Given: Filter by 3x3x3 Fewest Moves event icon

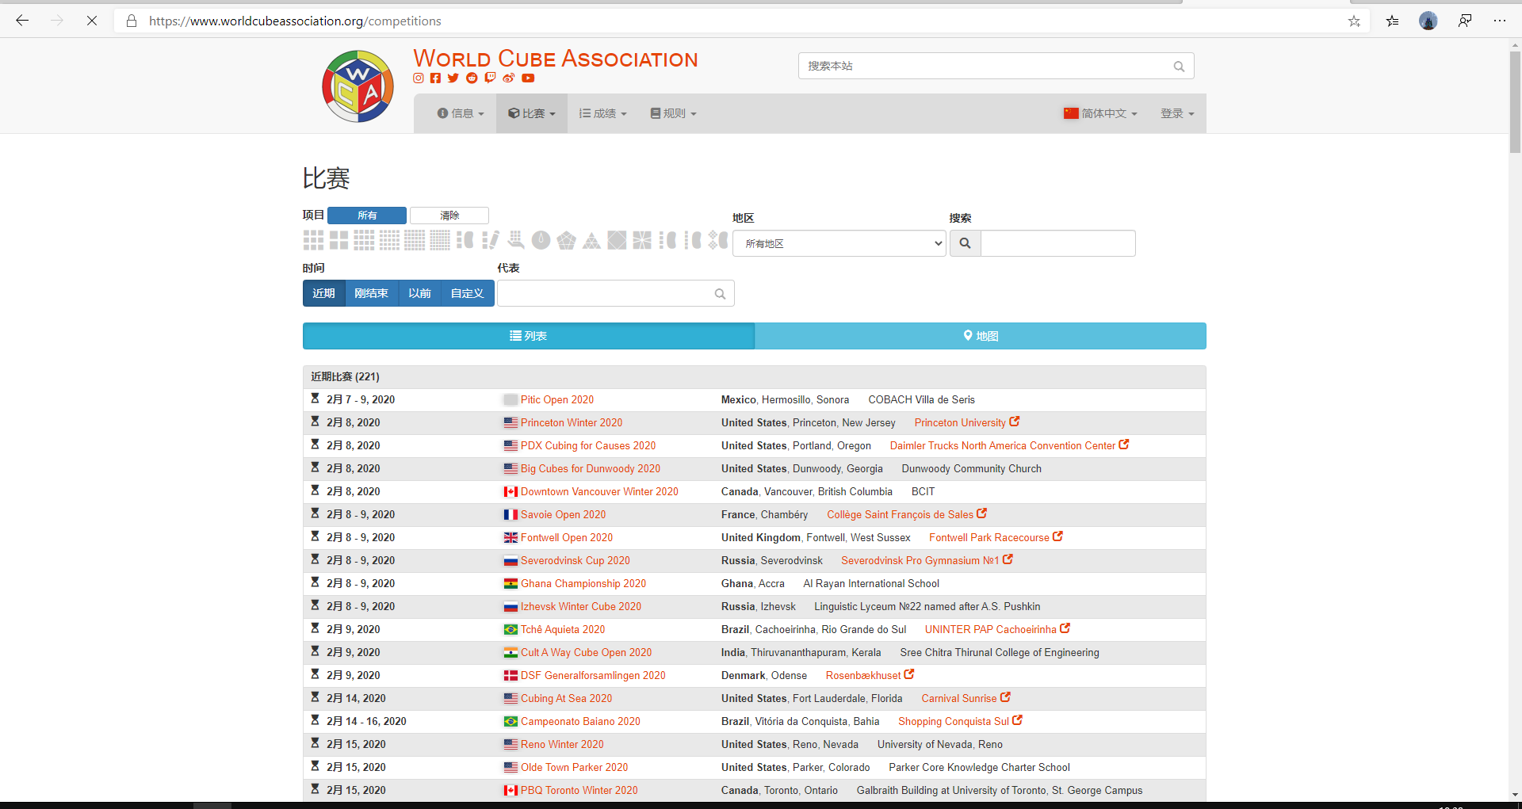Looking at the screenshot, I should (491, 240).
